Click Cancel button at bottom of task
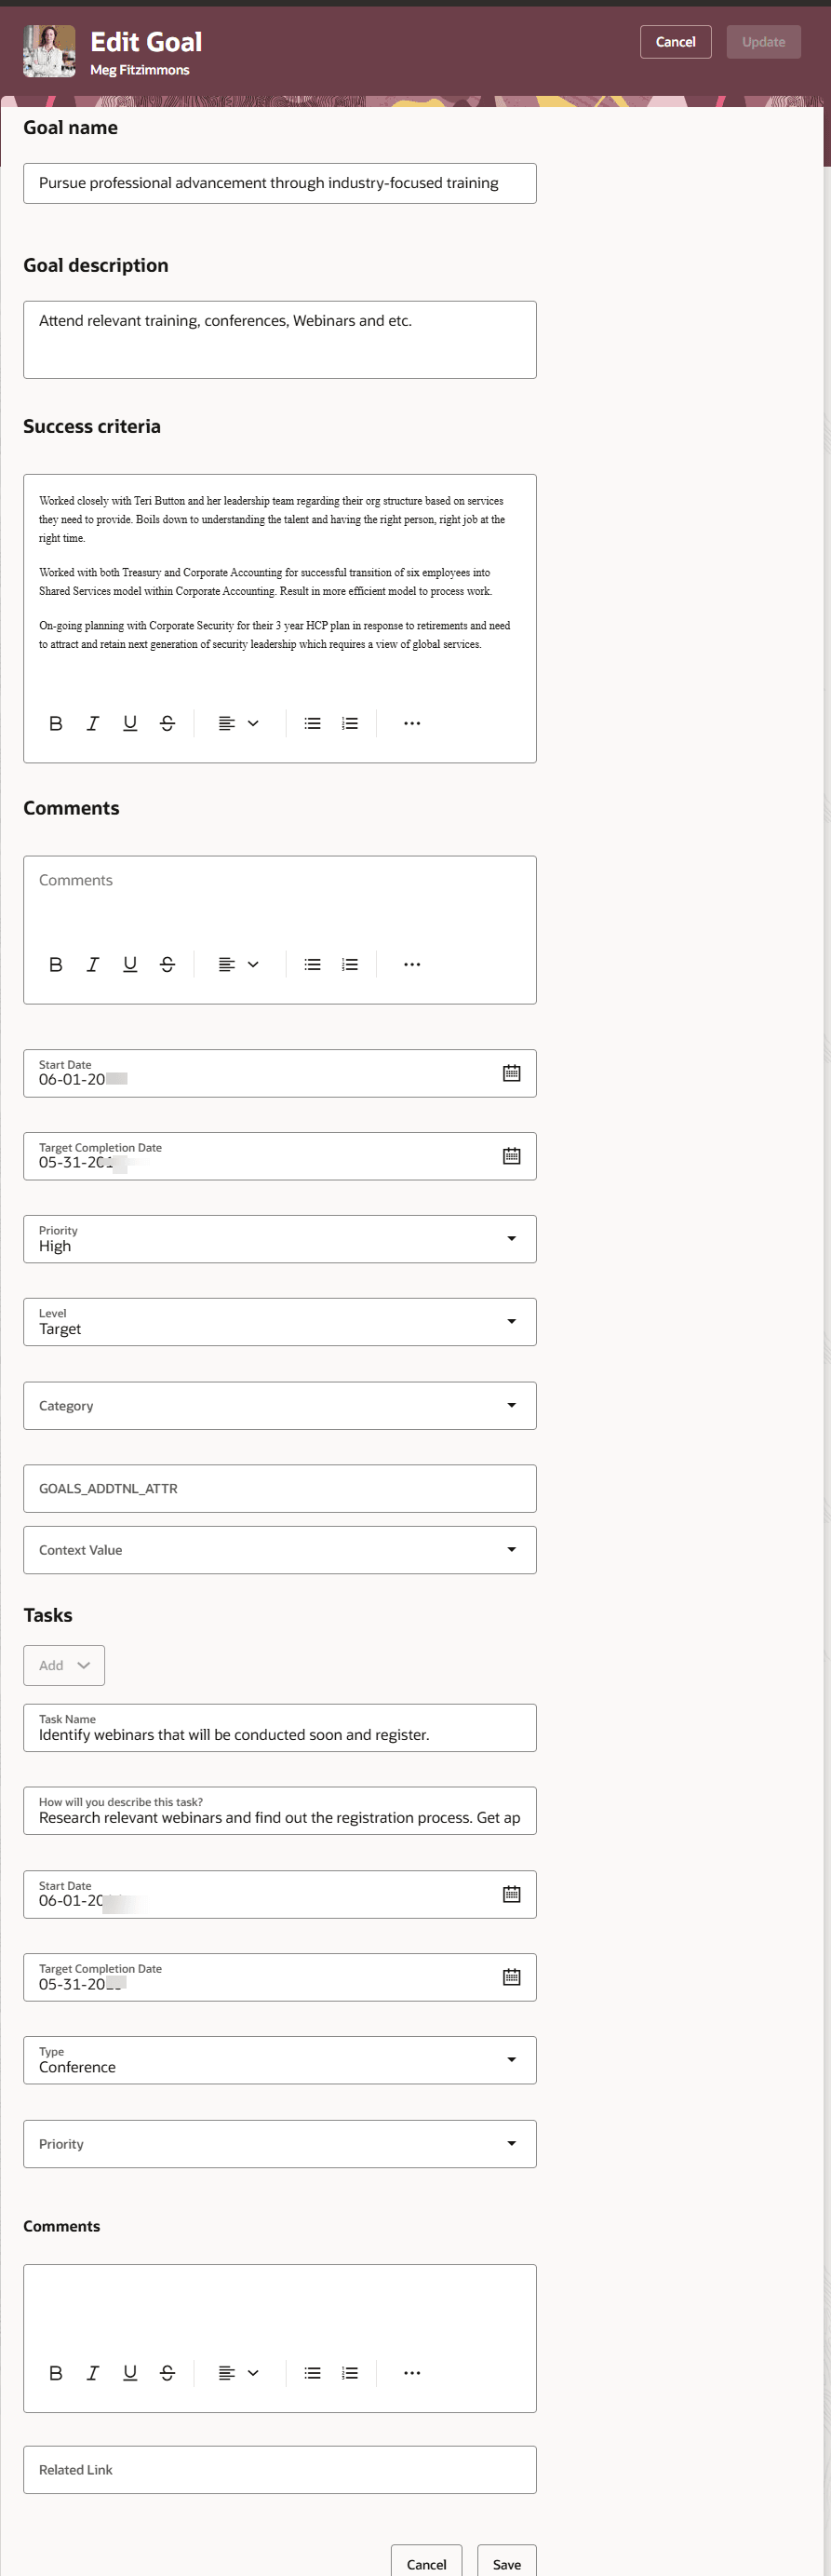Viewport: 831px width, 2576px height. pyautogui.click(x=426, y=2563)
